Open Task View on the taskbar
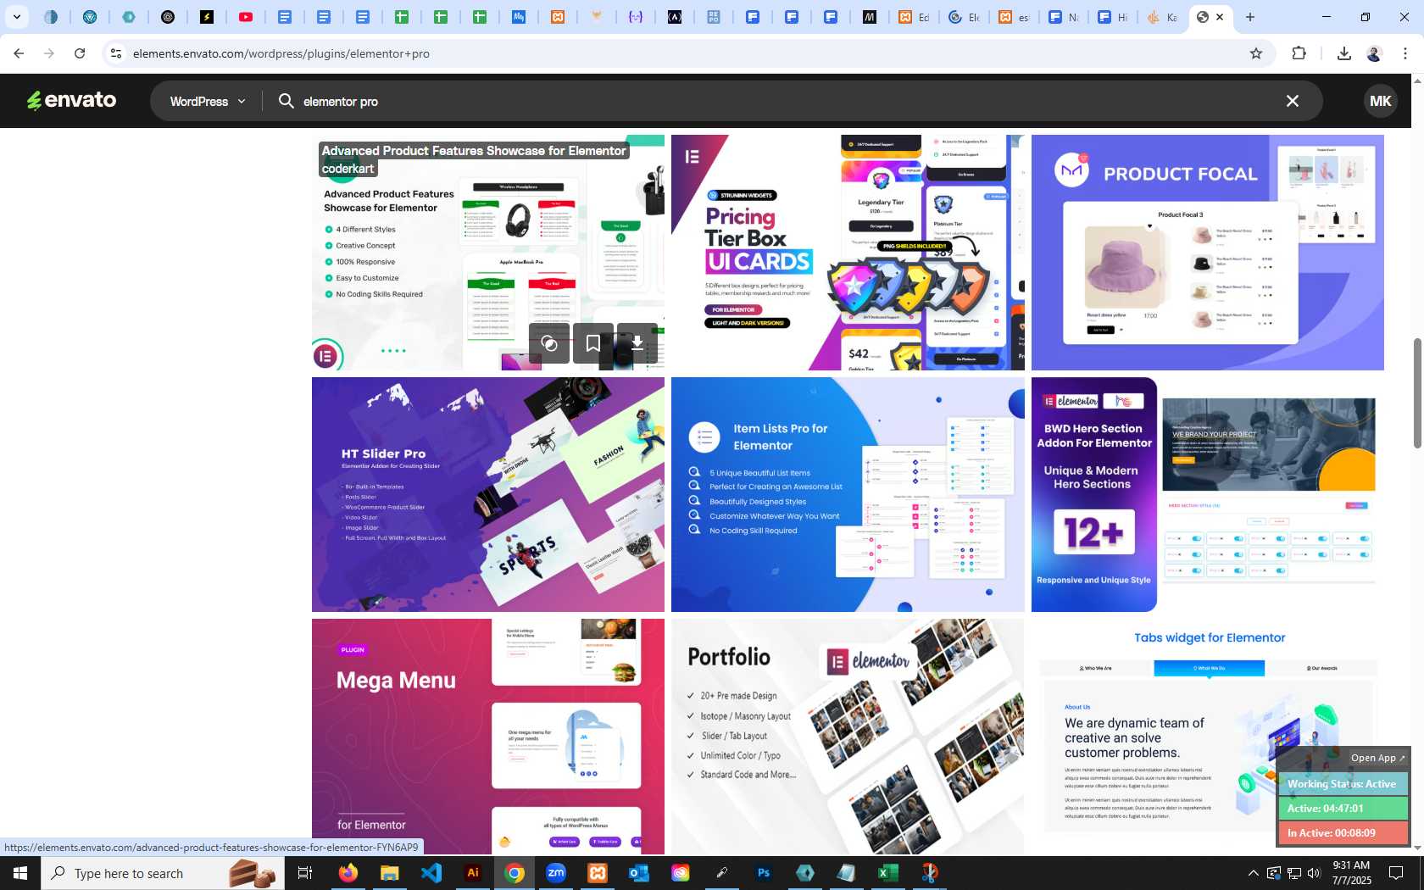Image resolution: width=1424 pixels, height=890 pixels. pos(305,873)
